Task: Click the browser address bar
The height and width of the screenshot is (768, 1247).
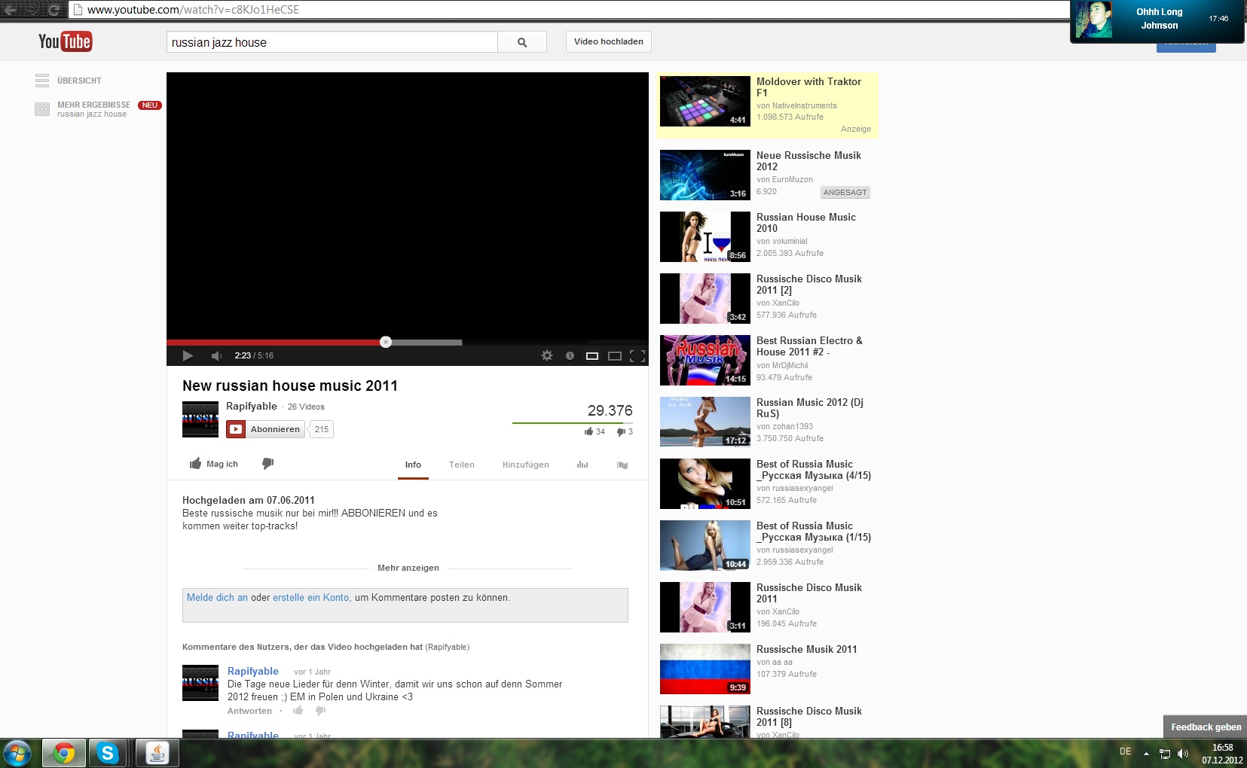Action: point(569,10)
